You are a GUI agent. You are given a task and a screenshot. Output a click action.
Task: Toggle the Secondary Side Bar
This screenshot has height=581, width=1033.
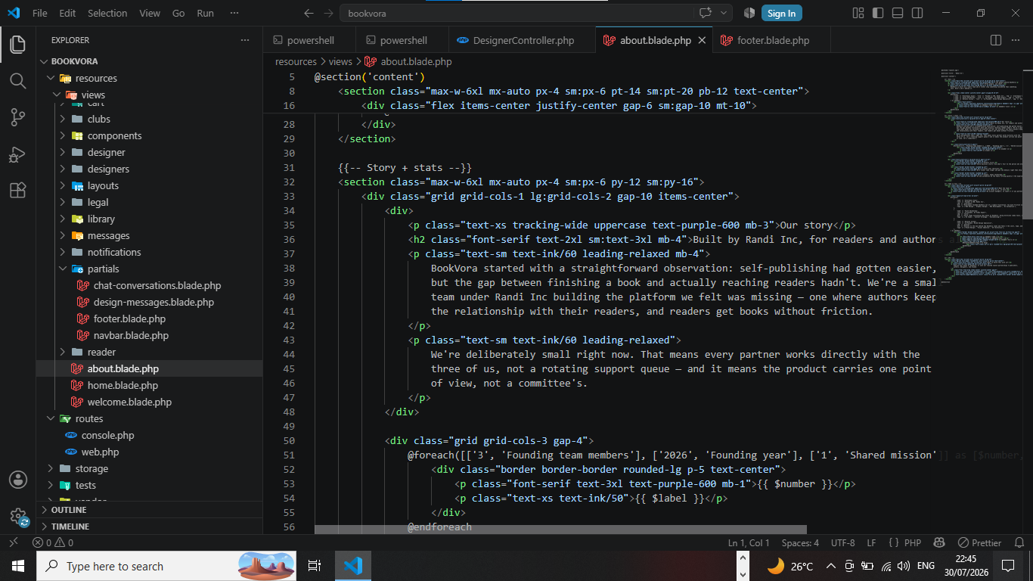tap(917, 13)
